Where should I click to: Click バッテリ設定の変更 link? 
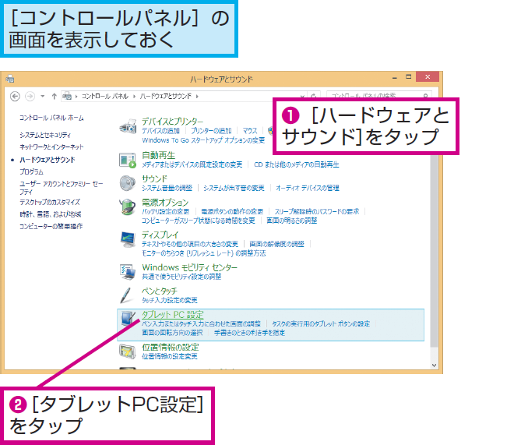pos(165,211)
